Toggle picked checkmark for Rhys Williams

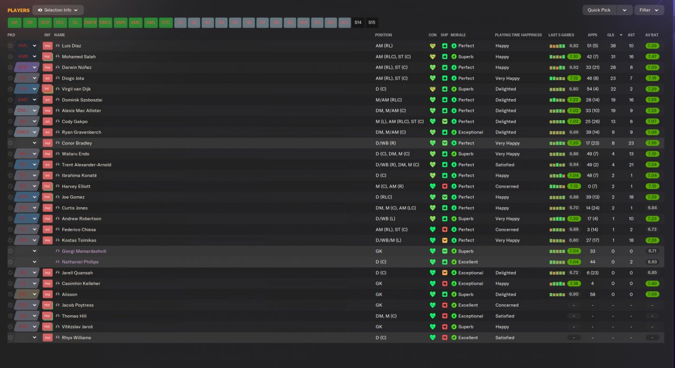click(11, 337)
